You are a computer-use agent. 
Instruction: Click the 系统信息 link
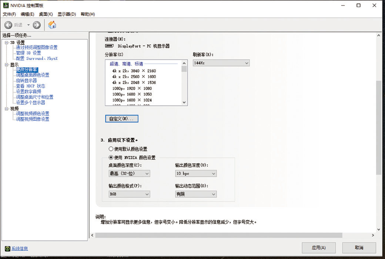coord(20,248)
